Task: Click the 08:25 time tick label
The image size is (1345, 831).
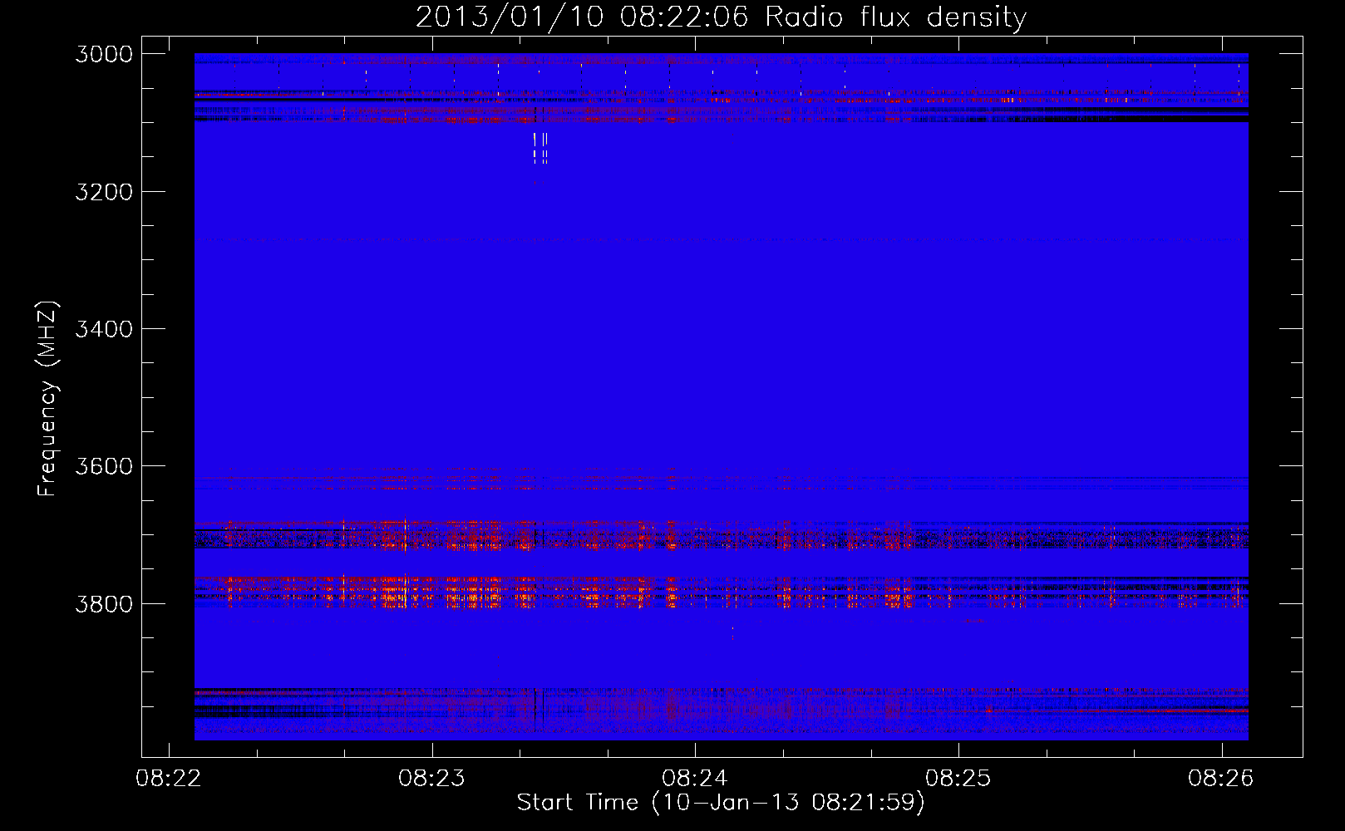Action: pos(958,779)
